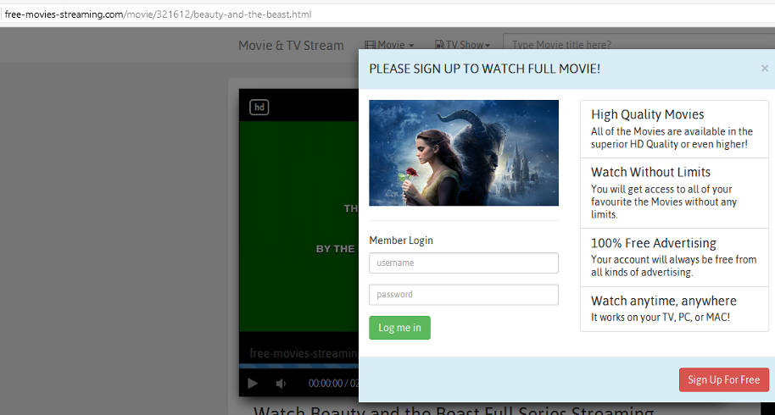Click the Watch anytime, anywhere item
The width and height of the screenshot is (775, 415).
pyautogui.click(x=673, y=308)
